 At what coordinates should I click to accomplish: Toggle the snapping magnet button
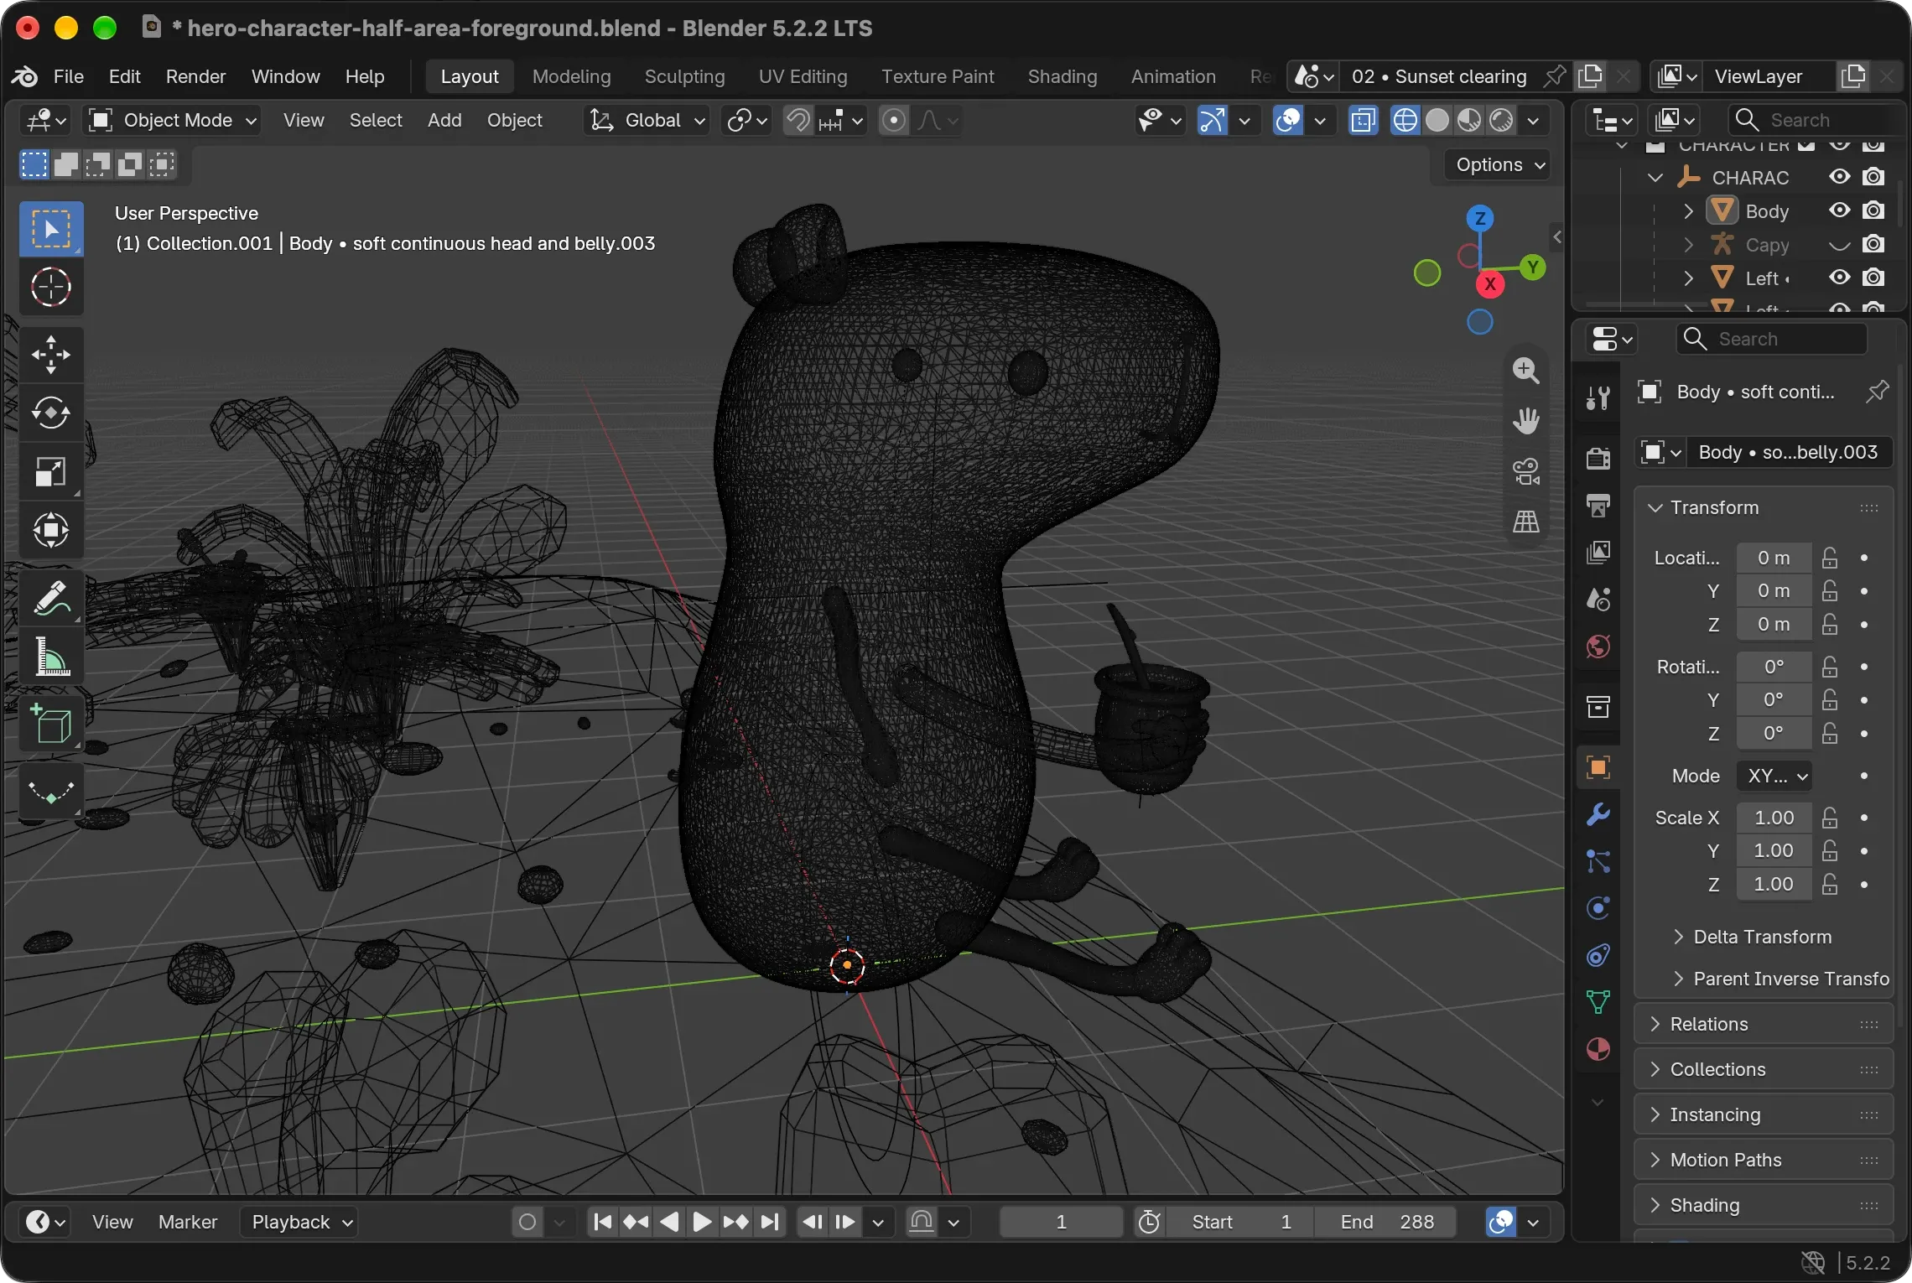point(798,121)
